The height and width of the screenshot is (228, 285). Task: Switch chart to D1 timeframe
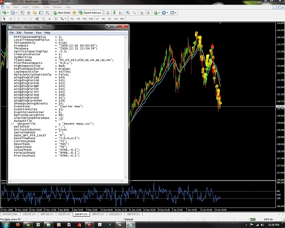(x=109, y=19)
